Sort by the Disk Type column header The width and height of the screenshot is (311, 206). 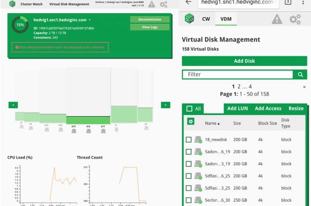coord(285,123)
